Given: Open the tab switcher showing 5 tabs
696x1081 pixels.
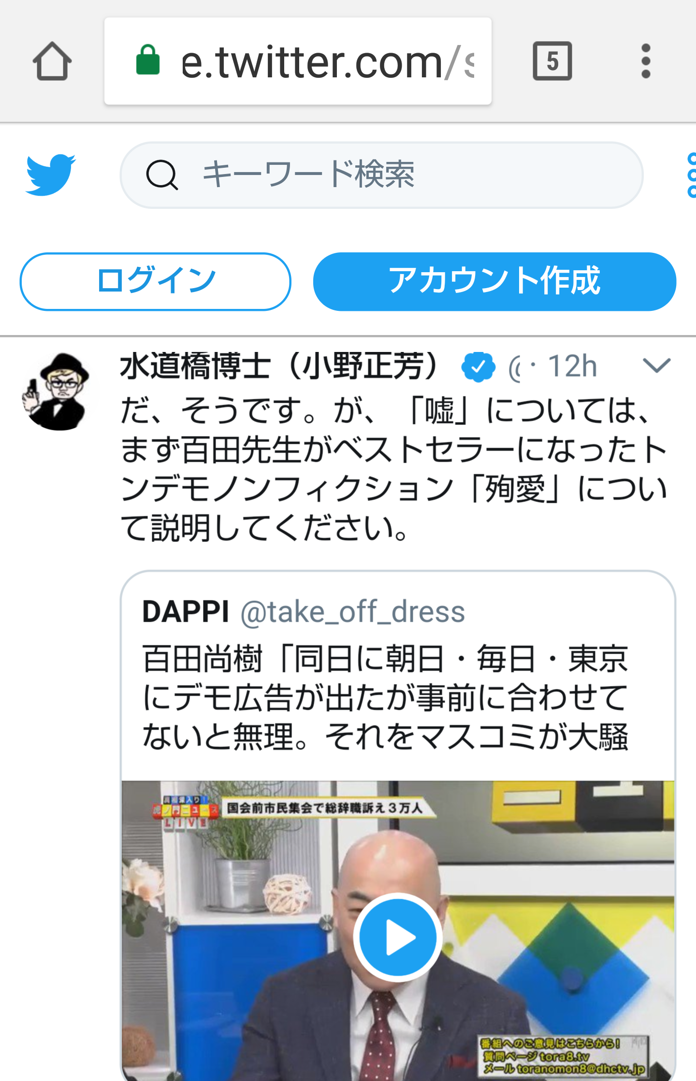Looking at the screenshot, I should pos(552,61).
